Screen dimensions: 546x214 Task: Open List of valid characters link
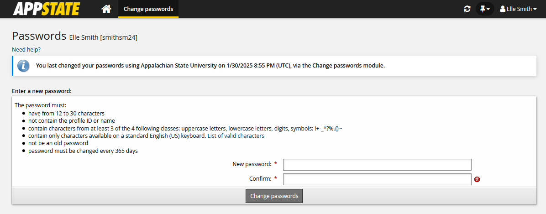click(236, 136)
